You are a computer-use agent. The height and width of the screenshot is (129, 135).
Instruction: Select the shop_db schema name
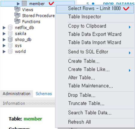pos(23,40)
